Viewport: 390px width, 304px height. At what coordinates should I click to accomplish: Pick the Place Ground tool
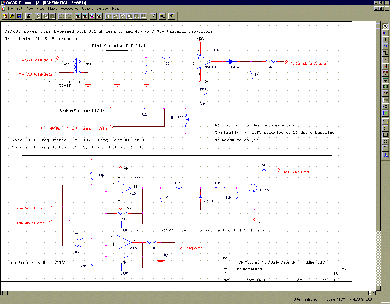tap(385, 80)
